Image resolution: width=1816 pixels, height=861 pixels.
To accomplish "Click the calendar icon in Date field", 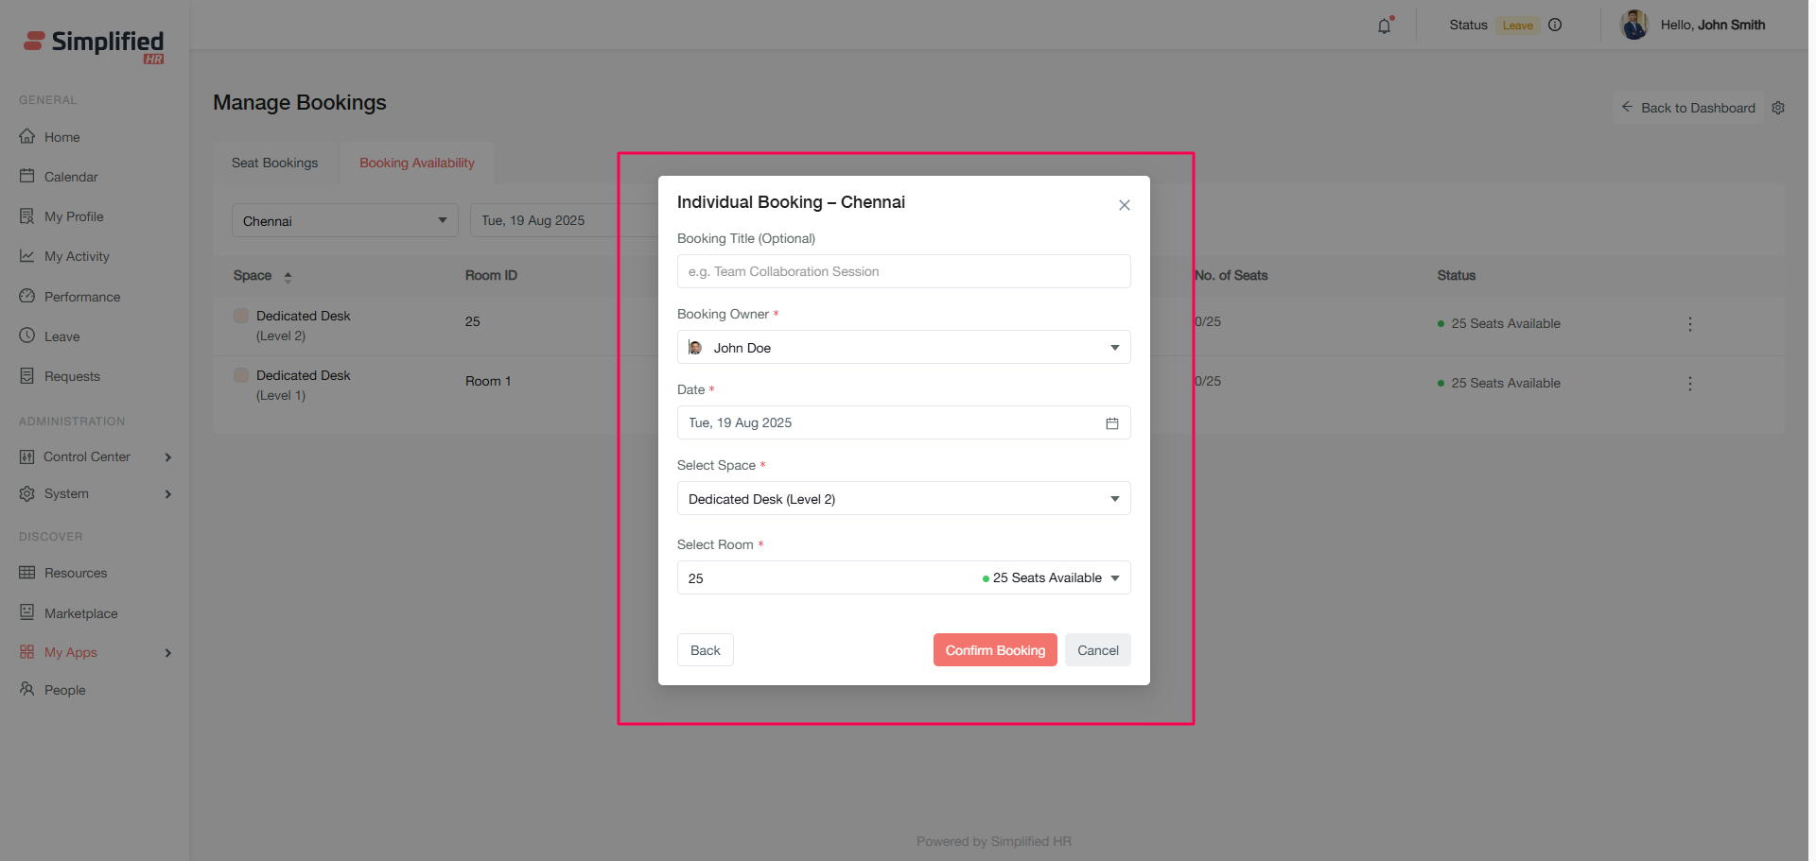I will click(1112, 423).
